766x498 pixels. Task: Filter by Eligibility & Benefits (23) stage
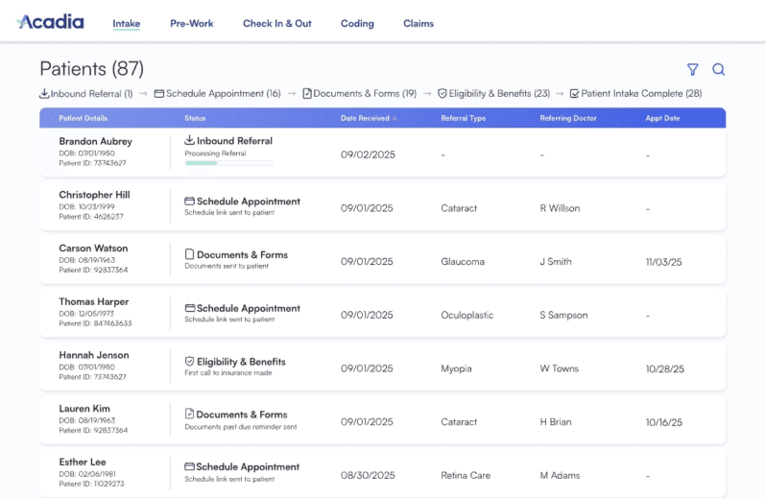coord(493,94)
